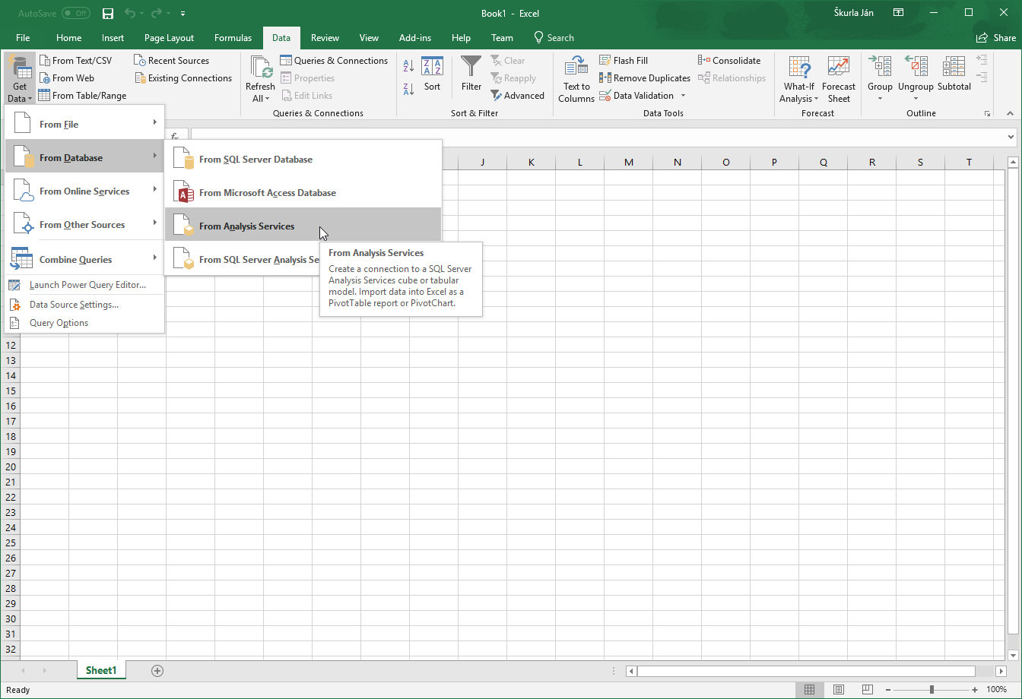Click the Save icon in title bar
Viewport: 1022px width, 699px height.
click(x=108, y=14)
